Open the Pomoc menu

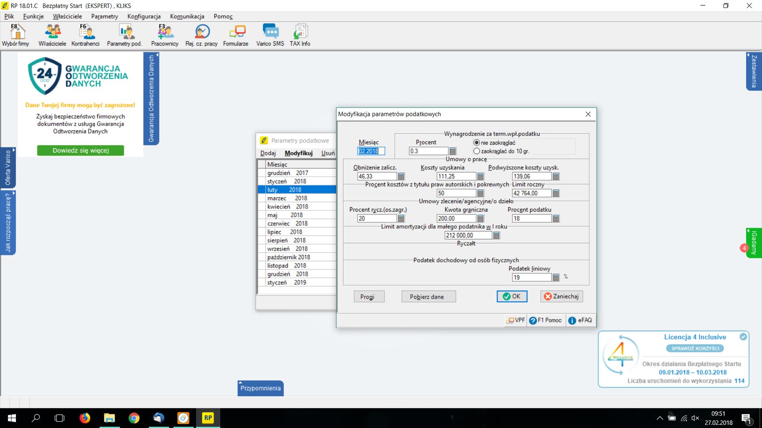(223, 16)
